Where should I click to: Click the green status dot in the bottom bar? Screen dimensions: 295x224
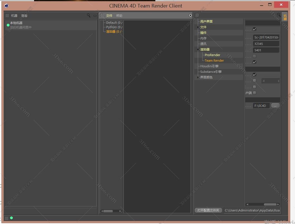tap(11, 218)
